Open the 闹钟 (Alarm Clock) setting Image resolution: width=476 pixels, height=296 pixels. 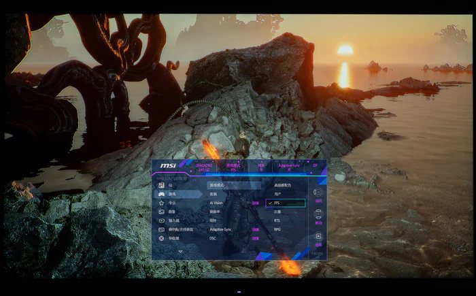click(213, 220)
